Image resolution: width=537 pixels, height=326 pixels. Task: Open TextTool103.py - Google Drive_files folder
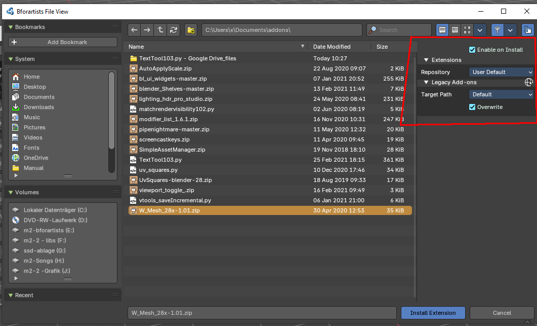pyautogui.click(x=270, y=58)
